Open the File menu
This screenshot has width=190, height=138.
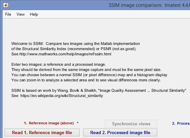tap(8, 14)
